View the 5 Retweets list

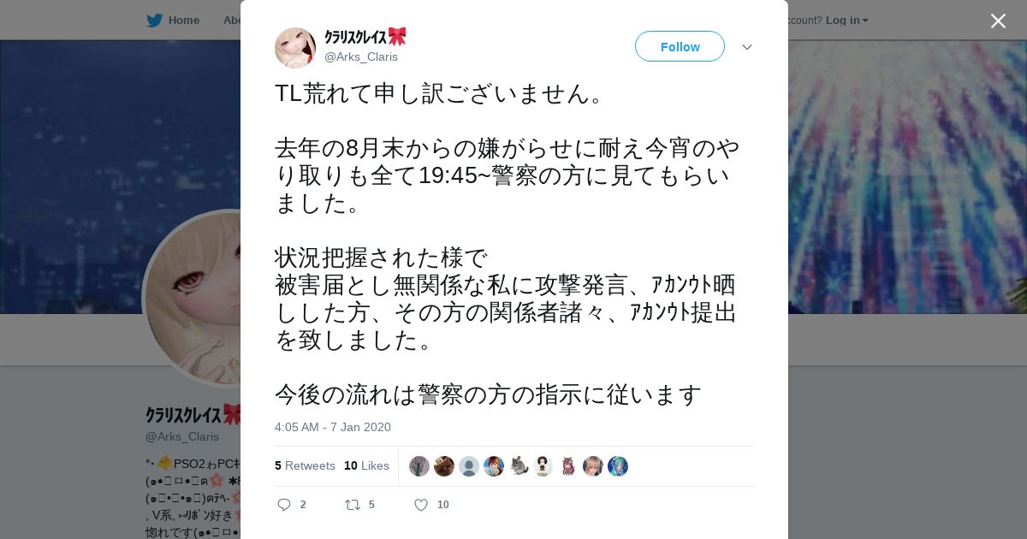point(305,465)
